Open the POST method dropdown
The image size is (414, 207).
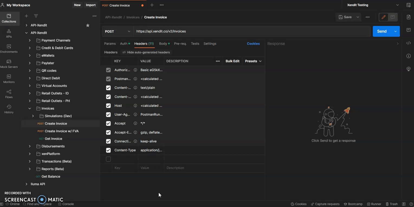point(118,31)
